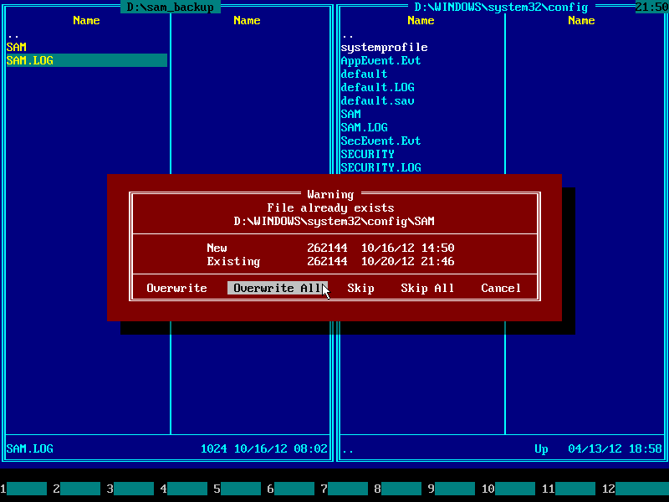The width and height of the screenshot is (669, 502).
Task: Click the clock in the top-right corner
Action: (652, 7)
